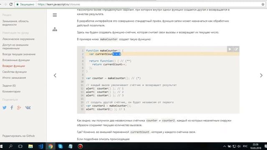Bookmark this page with star icon
The width and height of the screenshot is (267, 150).
click(x=263, y=5)
